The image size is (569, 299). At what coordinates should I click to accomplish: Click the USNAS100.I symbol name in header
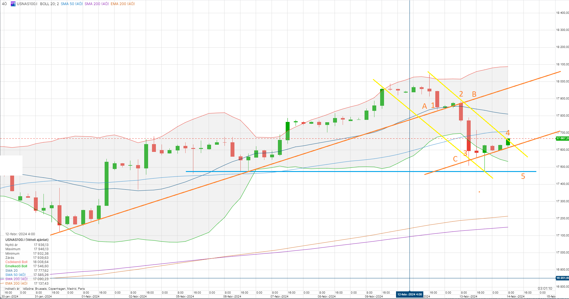coord(27,4)
